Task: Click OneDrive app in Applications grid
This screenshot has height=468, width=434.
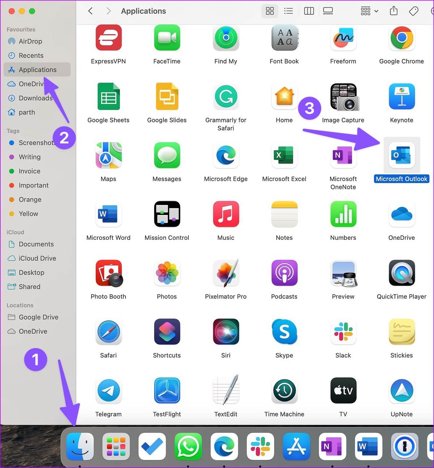Action: 401,214
